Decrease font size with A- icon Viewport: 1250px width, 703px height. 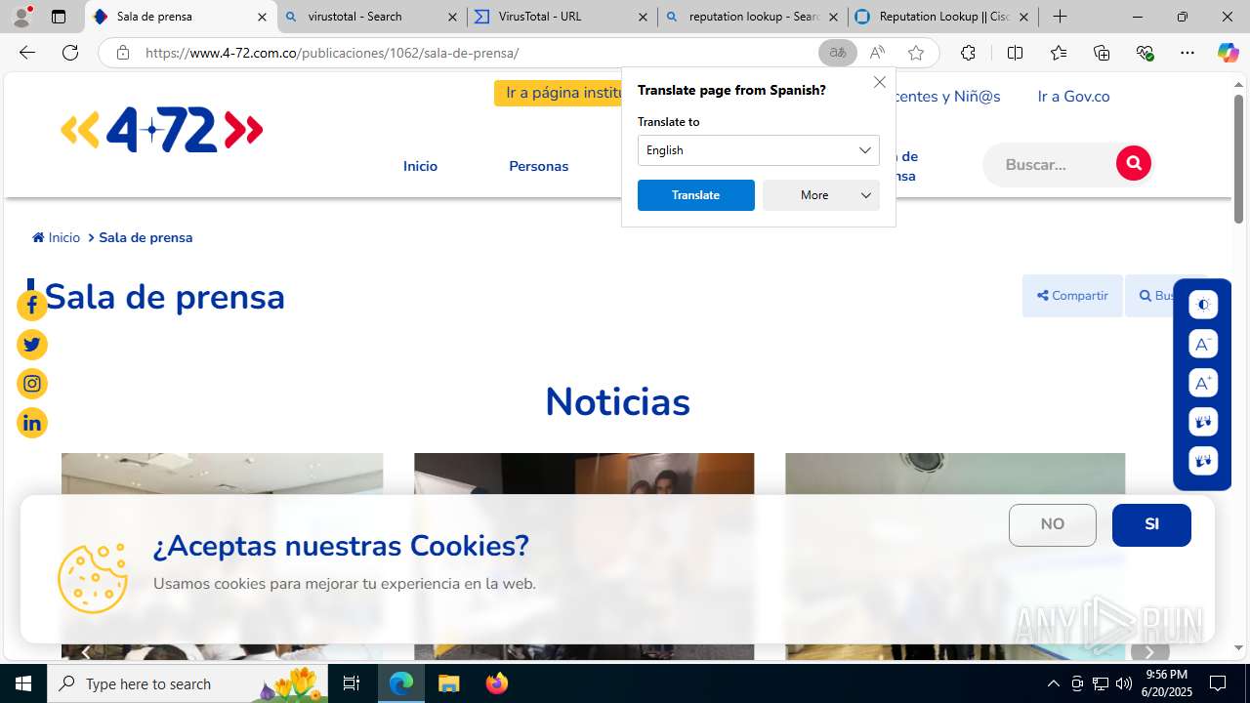tap(1203, 344)
